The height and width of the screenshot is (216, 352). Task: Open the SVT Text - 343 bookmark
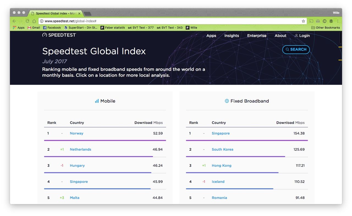(170, 27)
